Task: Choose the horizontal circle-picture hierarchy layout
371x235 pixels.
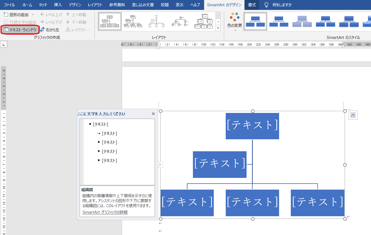Action: pyautogui.click(x=180, y=21)
